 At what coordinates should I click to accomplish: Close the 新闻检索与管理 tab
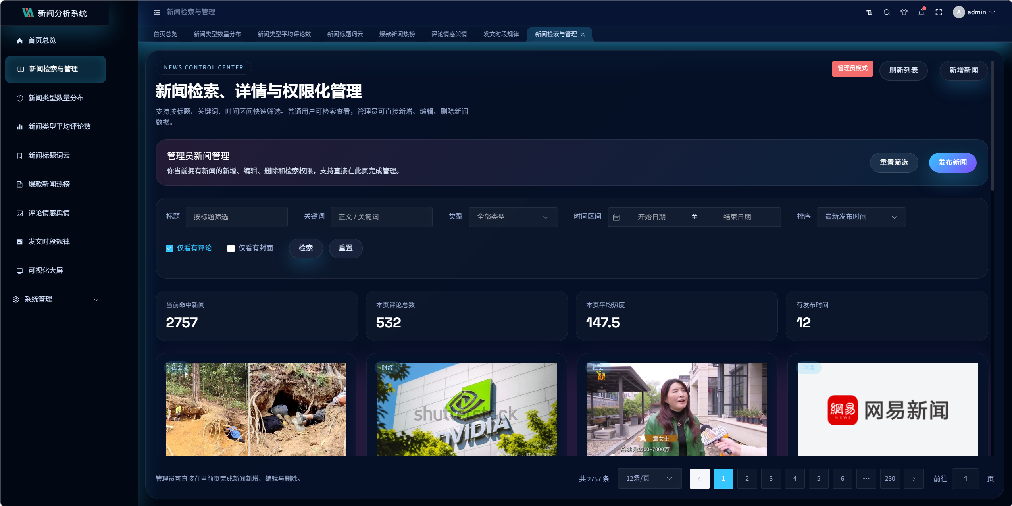pos(583,35)
